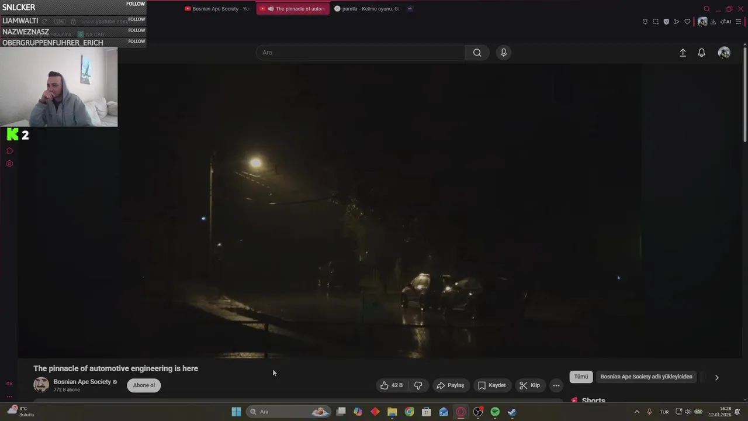The width and height of the screenshot is (748, 421).
Task: Click the GX sidebar icon above the gear
Action: [x=9, y=151]
